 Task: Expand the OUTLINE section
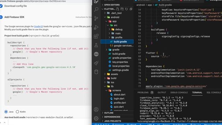click(x=109, y=113)
